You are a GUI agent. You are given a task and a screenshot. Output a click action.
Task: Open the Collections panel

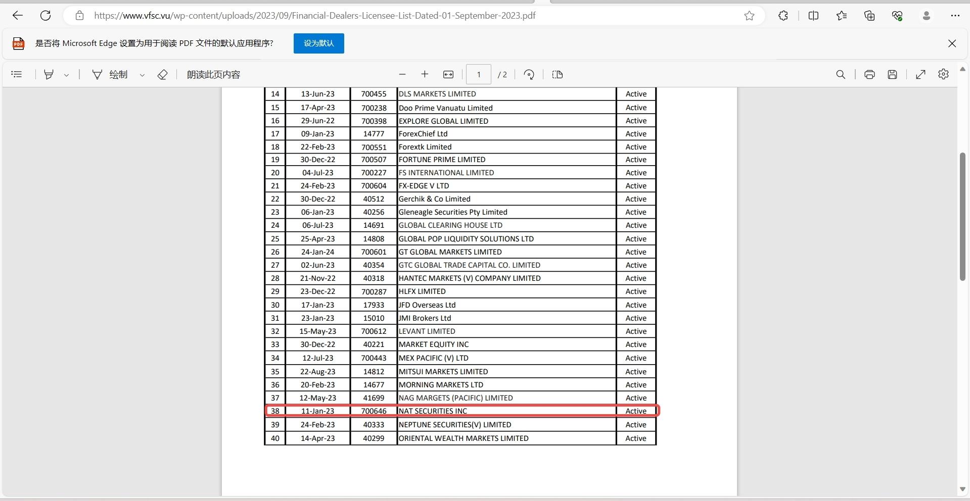869,16
